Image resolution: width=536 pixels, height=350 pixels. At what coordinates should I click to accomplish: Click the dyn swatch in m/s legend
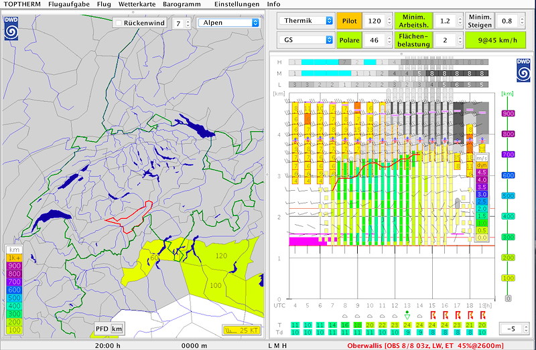click(x=482, y=165)
